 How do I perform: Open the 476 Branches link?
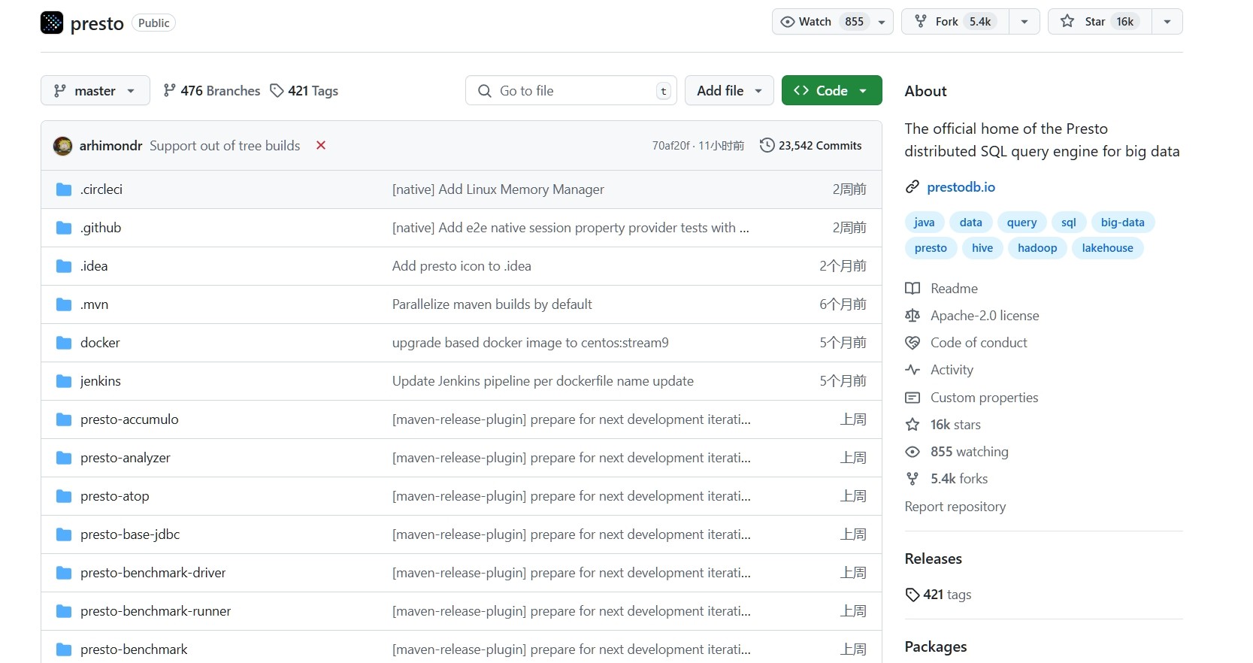(212, 90)
